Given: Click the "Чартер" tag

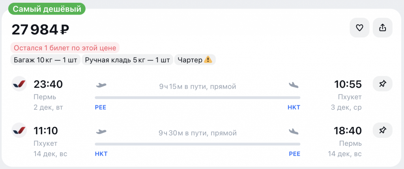Looking at the screenshot, I should 195,60.
